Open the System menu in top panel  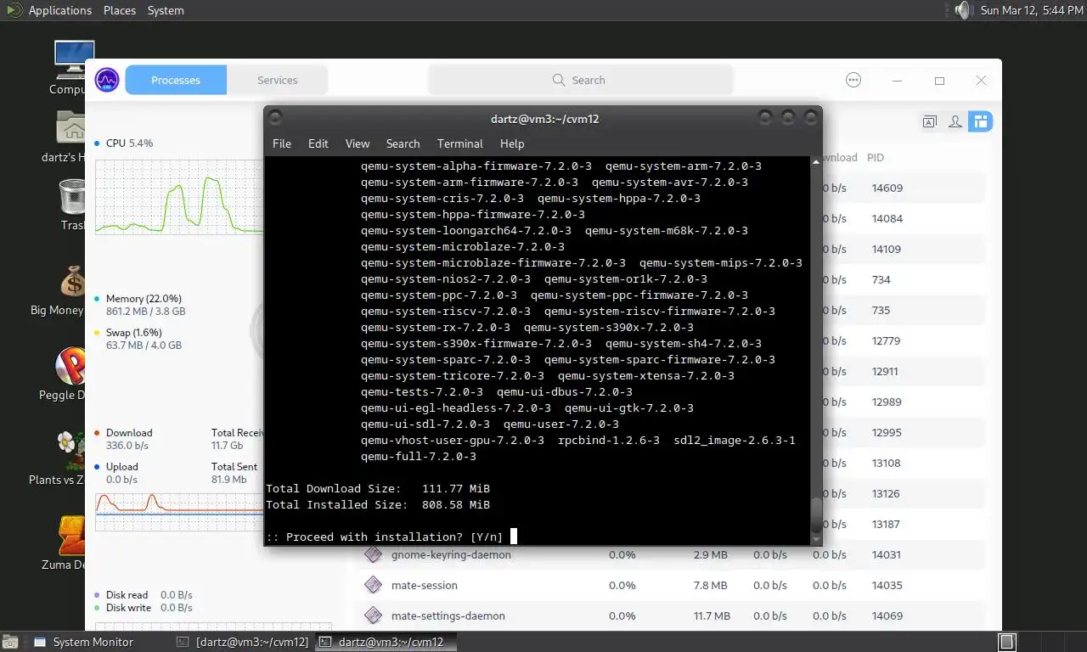point(166,10)
